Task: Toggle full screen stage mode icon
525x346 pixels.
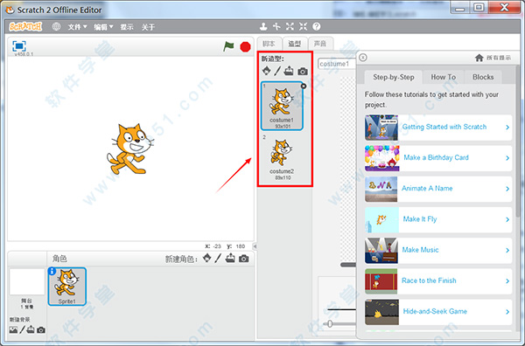Action: pos(19,45)
